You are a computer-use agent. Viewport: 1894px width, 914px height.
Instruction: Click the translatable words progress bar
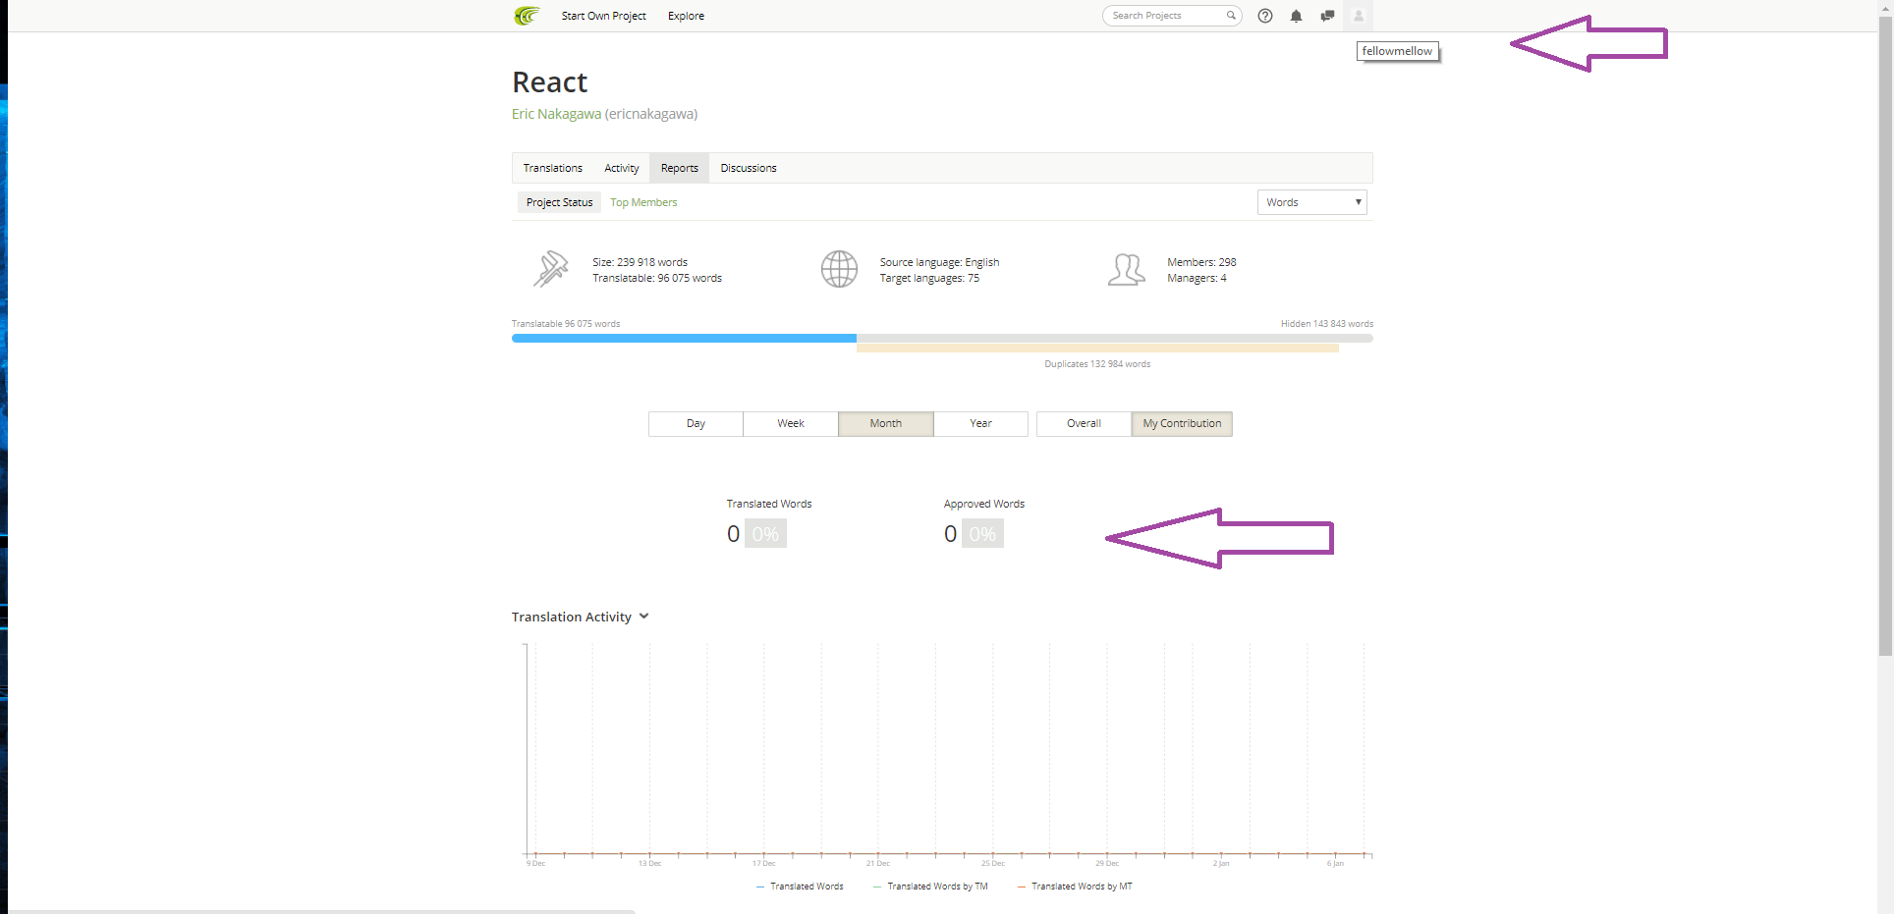(684, 338)
